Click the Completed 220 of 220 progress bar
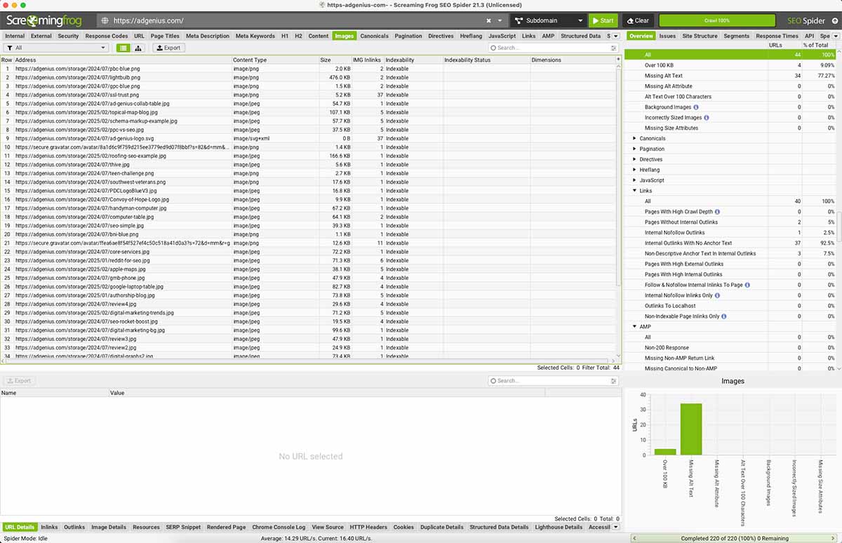This screenshot has height=543, width=842. [x=734, y=539]
